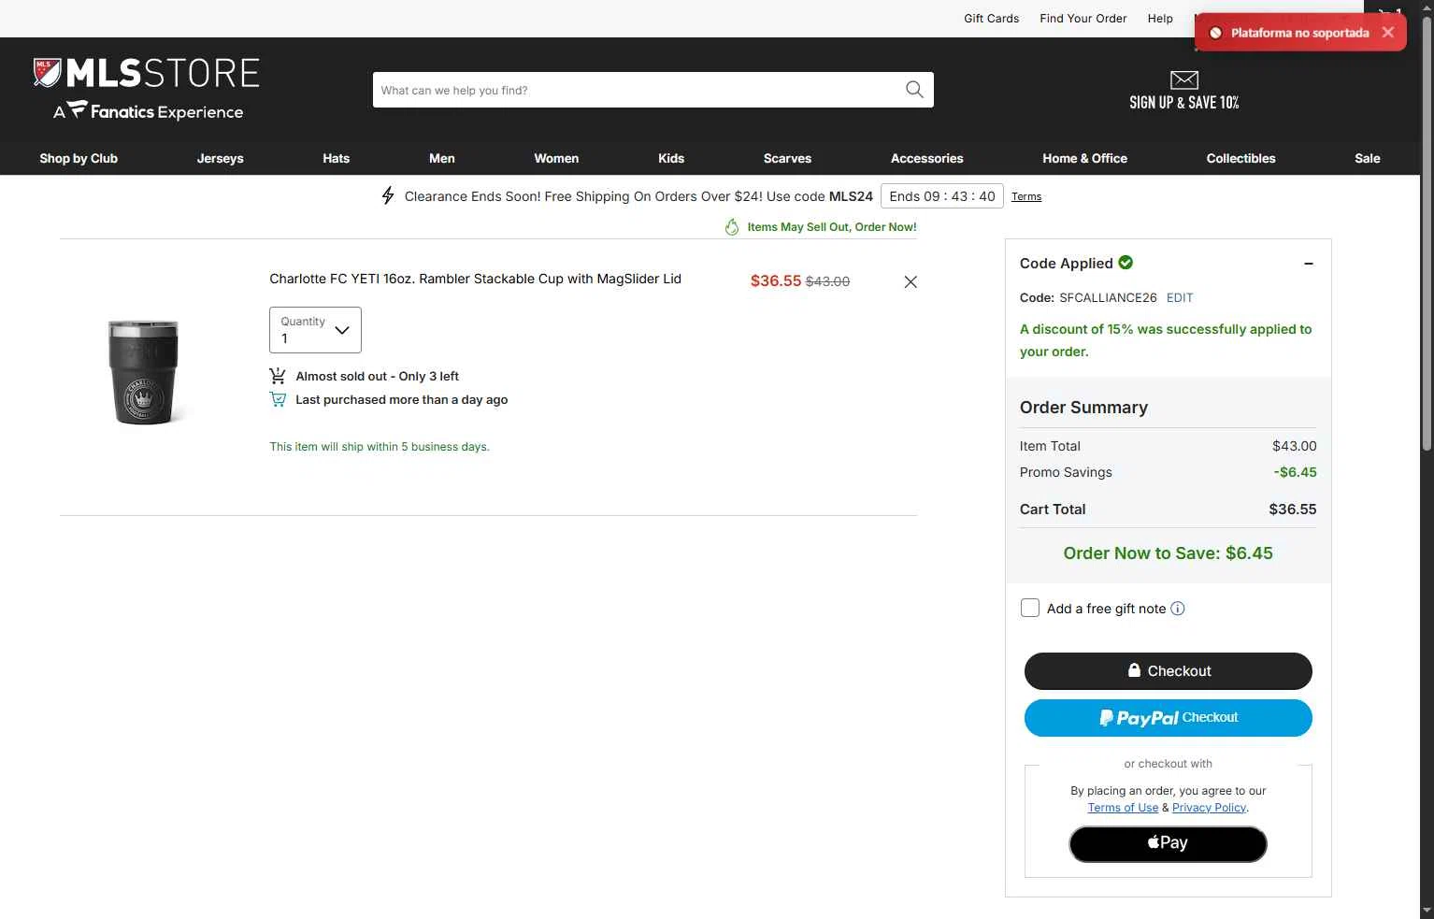The width and height of the screenshot is (1434, 919).
Task: Click the 'Items May Sell Out, Order Now!' text
Action: point(832,227)
